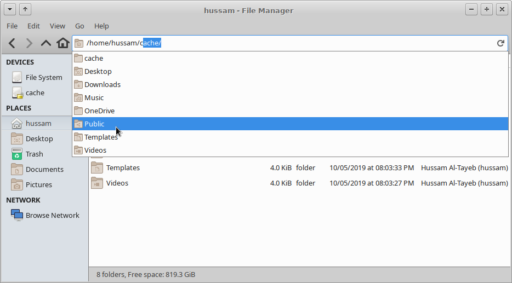The image size is (512, 283).
Task: Choose 'Music' in the path suggestions
Action: click(x=94, y=98)
